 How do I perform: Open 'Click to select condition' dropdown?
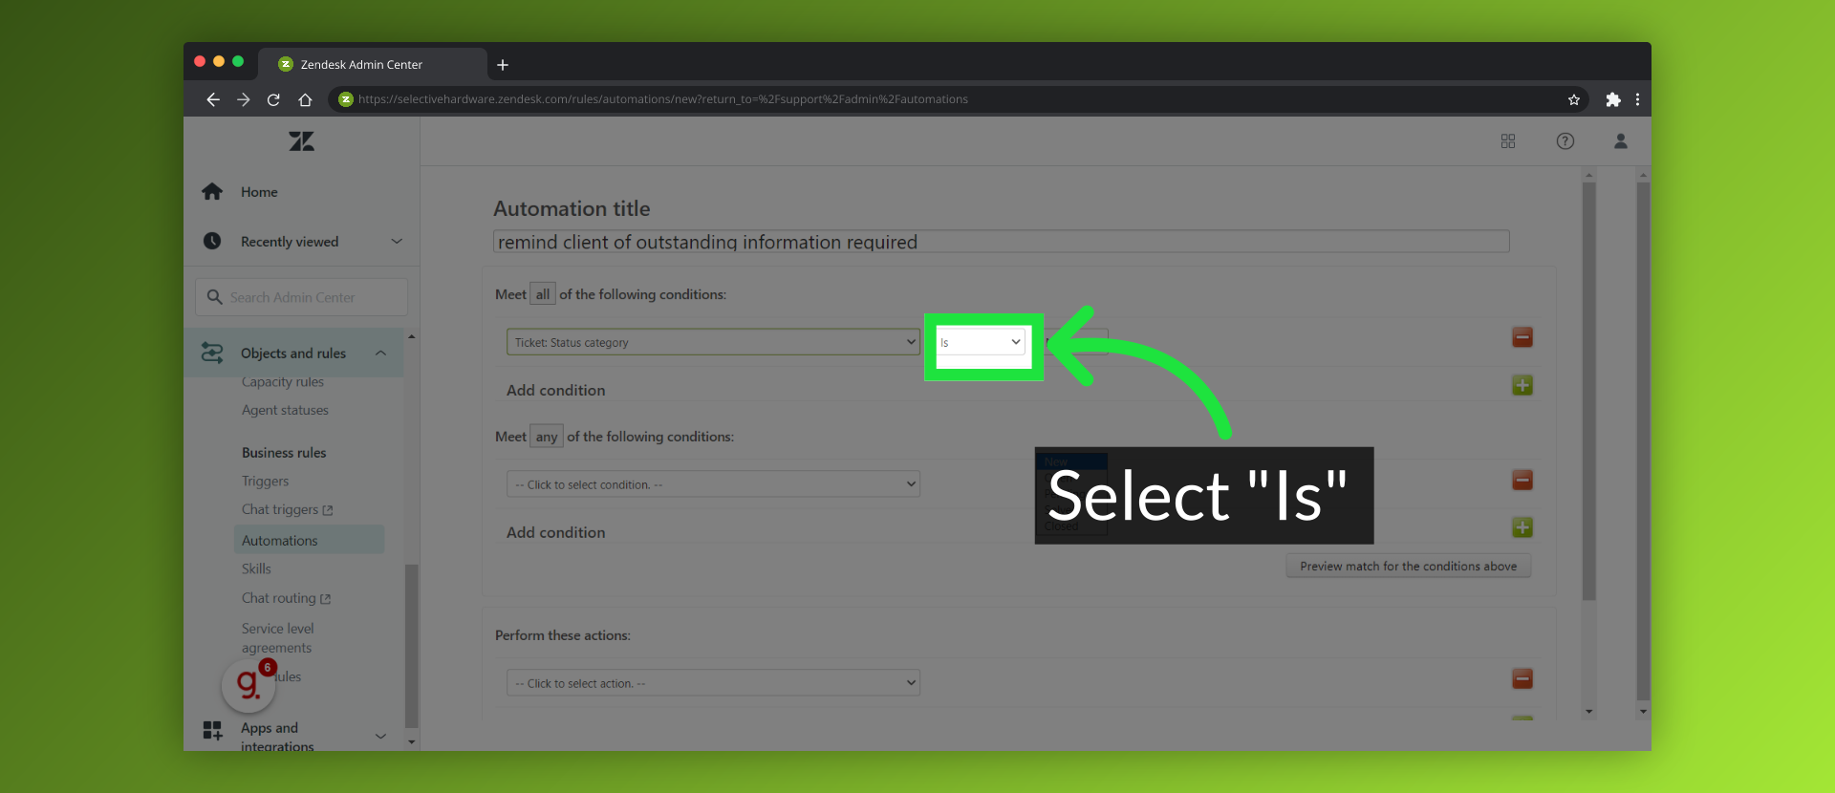point(713,484)
